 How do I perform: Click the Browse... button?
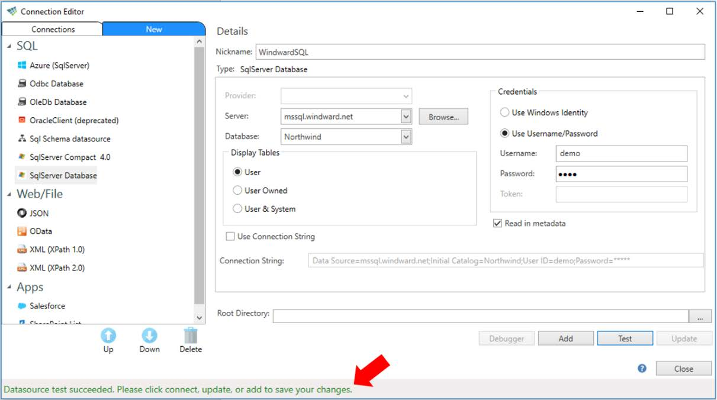click(443, 117)
